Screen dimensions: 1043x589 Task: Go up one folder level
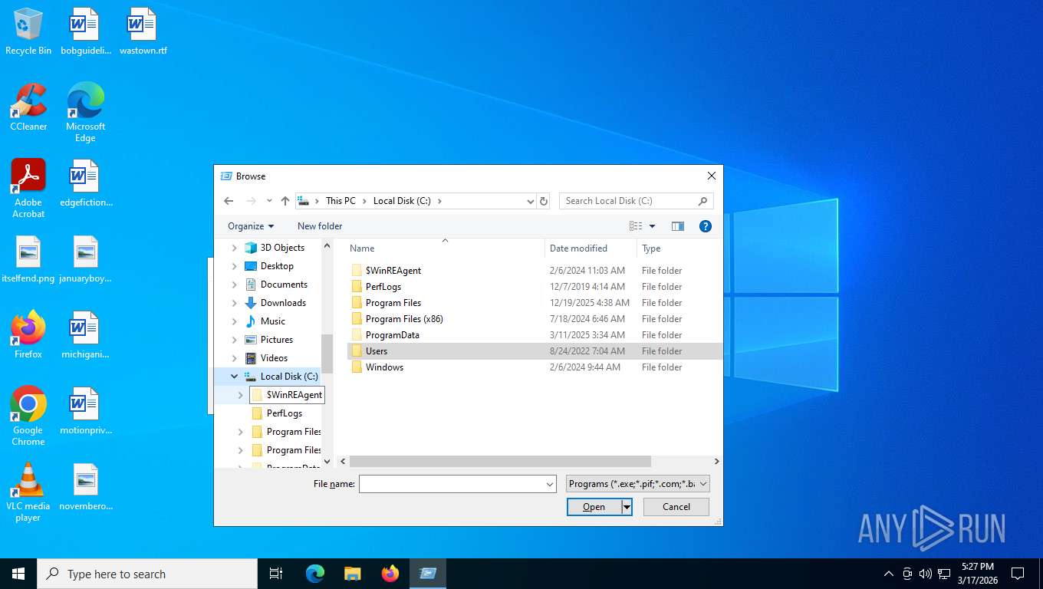click(x=285, y=201)
